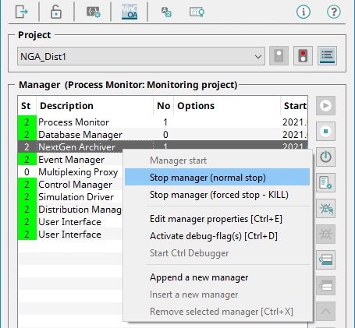Select the Multiplexing Proxy row
The height and width of the screenshot is (328, 355).
(70, 172)
